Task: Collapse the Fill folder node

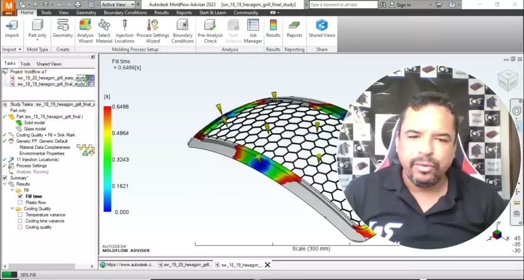Action: (12, 190)
